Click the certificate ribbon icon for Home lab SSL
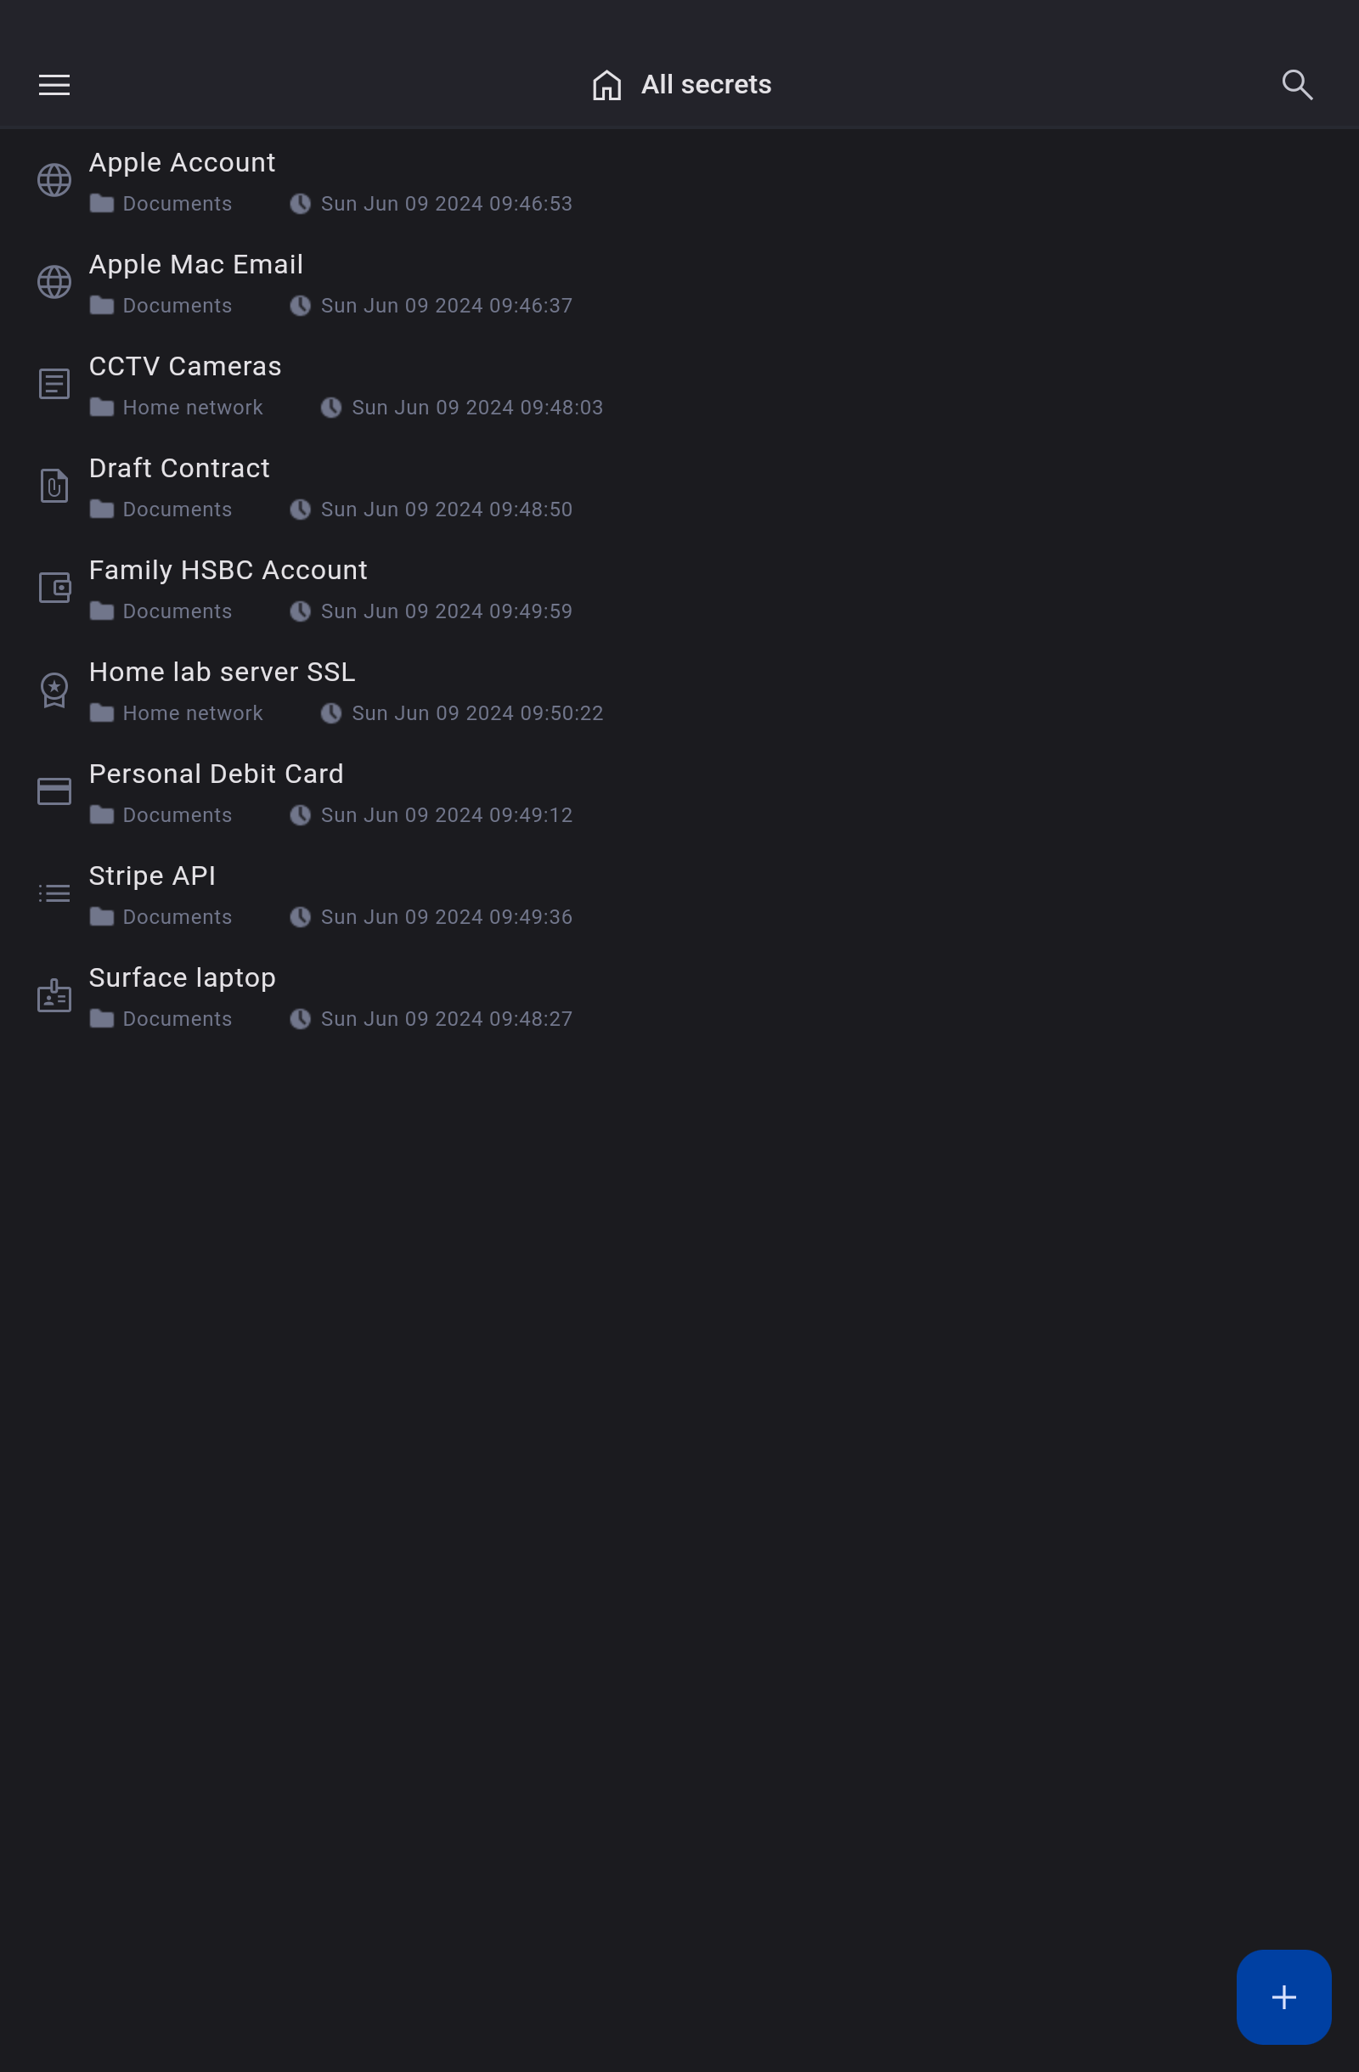This screenshot has width=1359, height=2072. [54, 690]
